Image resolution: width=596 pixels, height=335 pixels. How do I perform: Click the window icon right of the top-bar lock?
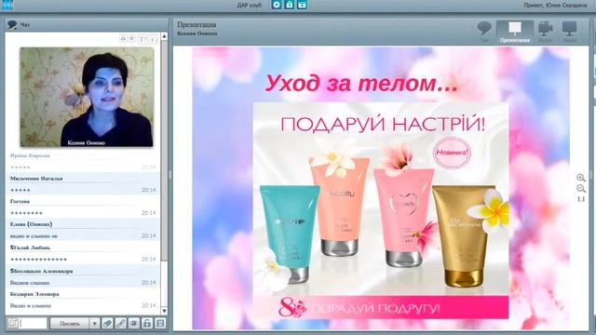tap(302, 5)
